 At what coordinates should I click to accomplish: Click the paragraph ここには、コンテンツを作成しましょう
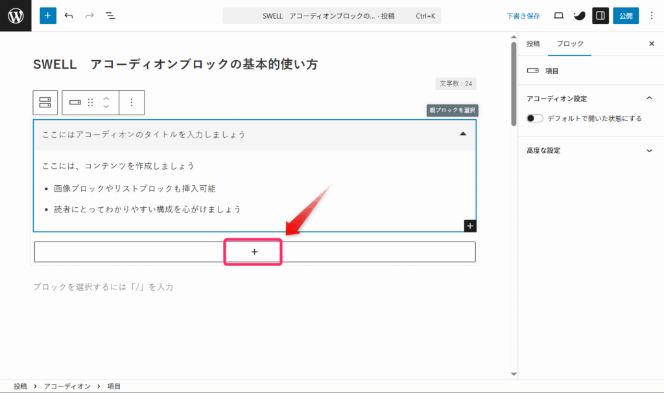118,166
